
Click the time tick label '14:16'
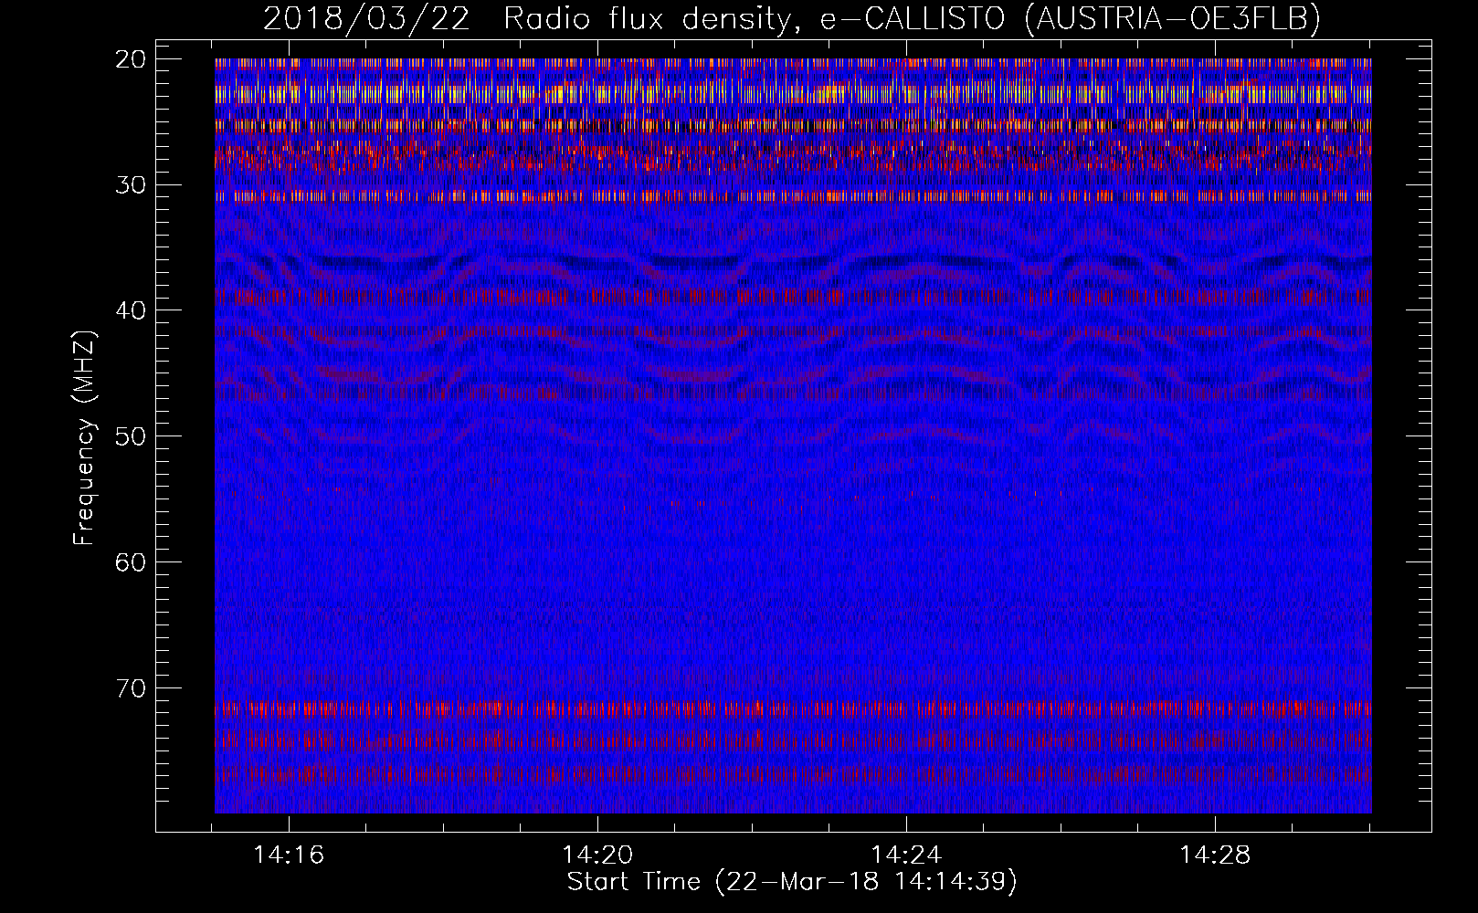pos(289,855)
